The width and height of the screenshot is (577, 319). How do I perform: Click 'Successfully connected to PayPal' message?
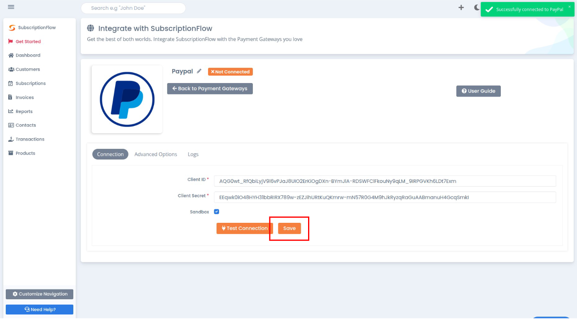point(530,9)
